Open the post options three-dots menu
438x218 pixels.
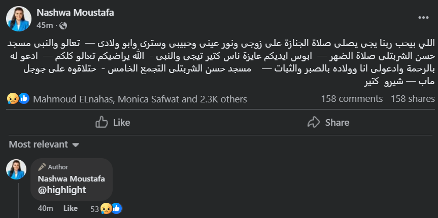[x=423, y=17]
